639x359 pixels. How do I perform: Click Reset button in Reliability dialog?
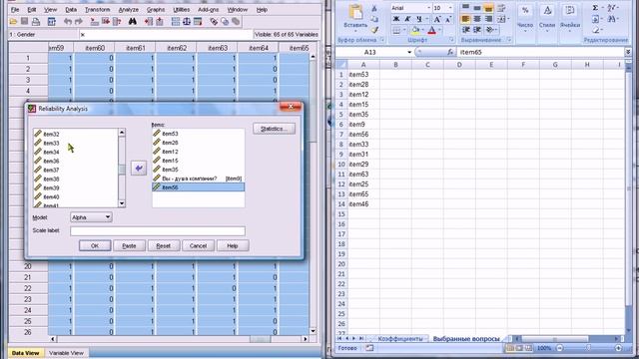pos(164,246)
